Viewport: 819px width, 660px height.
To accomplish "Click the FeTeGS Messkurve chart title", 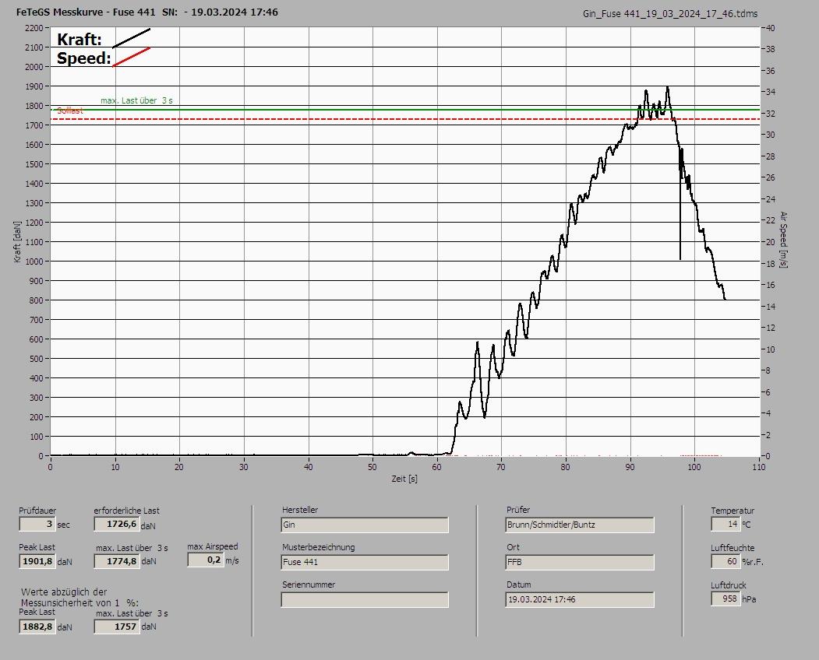I will click(x=147, y=12).
